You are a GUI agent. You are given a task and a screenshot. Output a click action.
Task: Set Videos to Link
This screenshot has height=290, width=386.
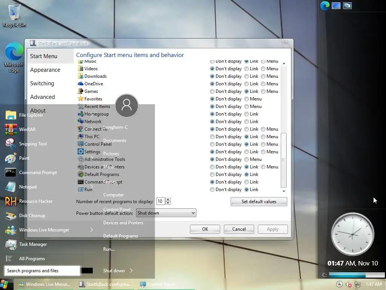247,69
